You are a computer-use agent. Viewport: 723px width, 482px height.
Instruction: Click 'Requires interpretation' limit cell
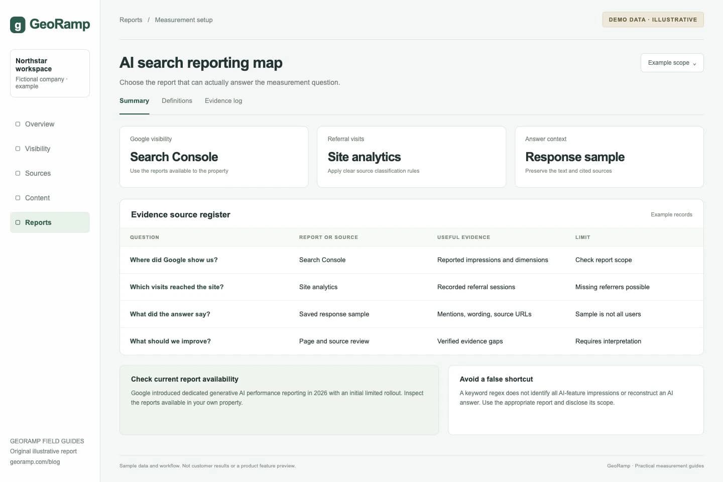pos(608,341)
